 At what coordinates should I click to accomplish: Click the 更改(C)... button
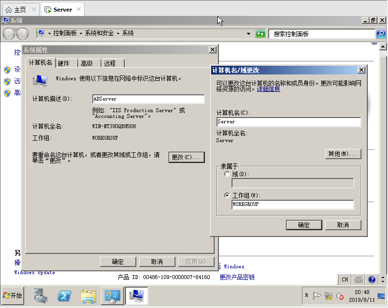click(187, 157)
